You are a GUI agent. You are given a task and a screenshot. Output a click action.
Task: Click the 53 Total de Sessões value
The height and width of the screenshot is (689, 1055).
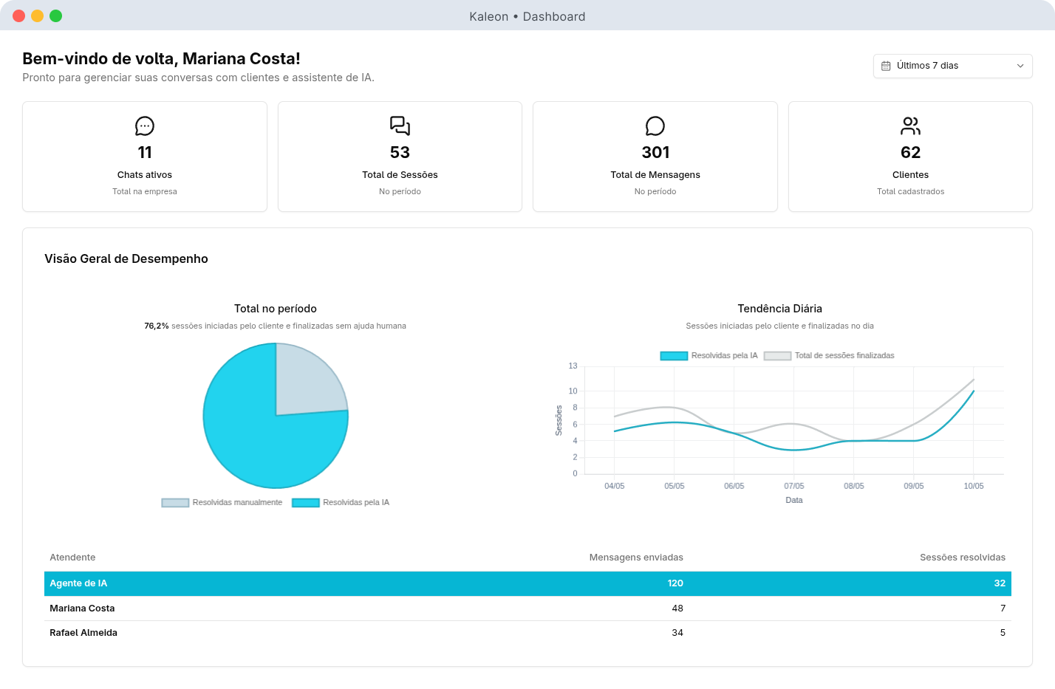click(x=400, y=152)
